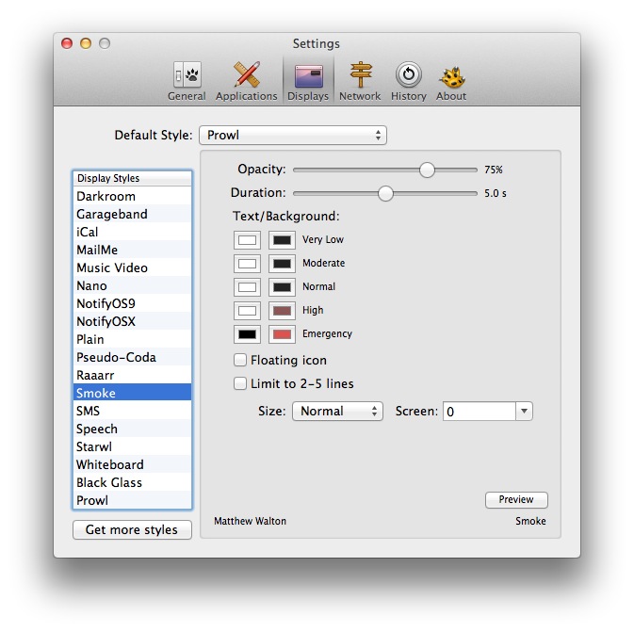Select Starwl display style
Viewport: 634px width, 632px height.
(132, 446)
